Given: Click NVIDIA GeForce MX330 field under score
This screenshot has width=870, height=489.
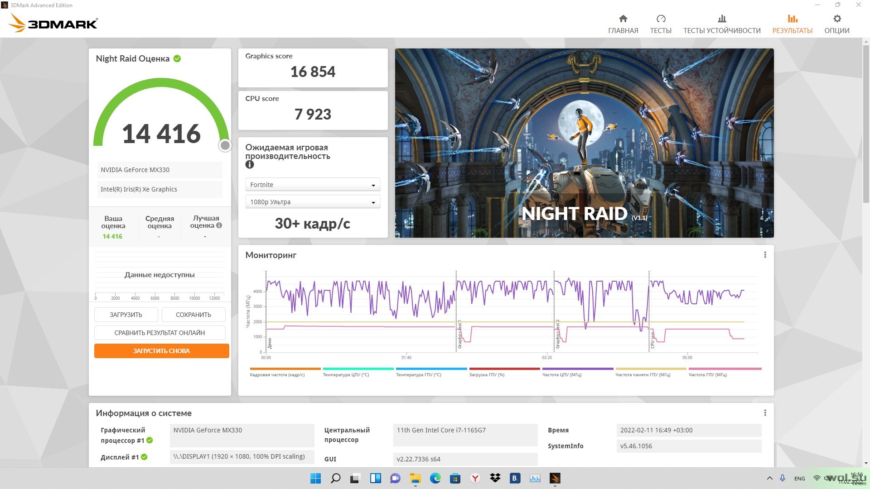Looking at the screenshot, I should click(159, 170).
